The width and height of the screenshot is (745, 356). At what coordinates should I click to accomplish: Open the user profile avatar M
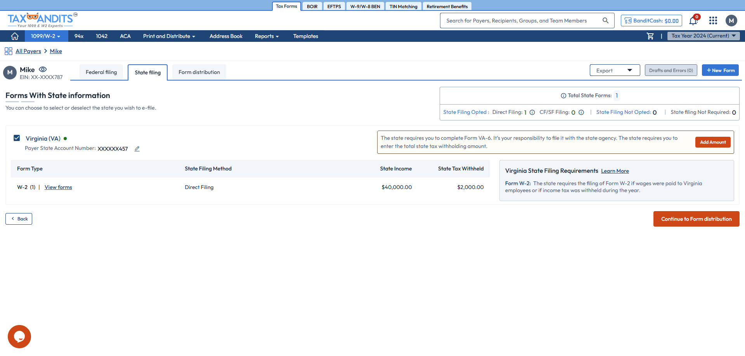[731, 21]
